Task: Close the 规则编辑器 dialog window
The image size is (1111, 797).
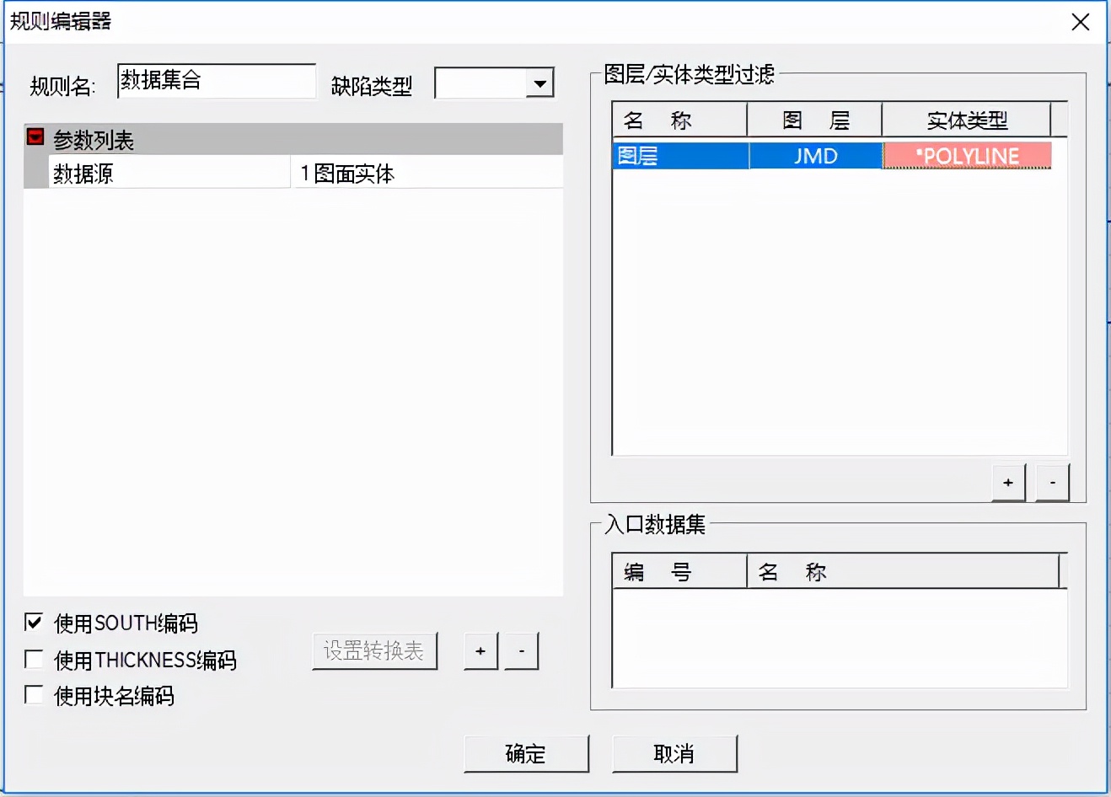Action: (x=1080, y=22)
